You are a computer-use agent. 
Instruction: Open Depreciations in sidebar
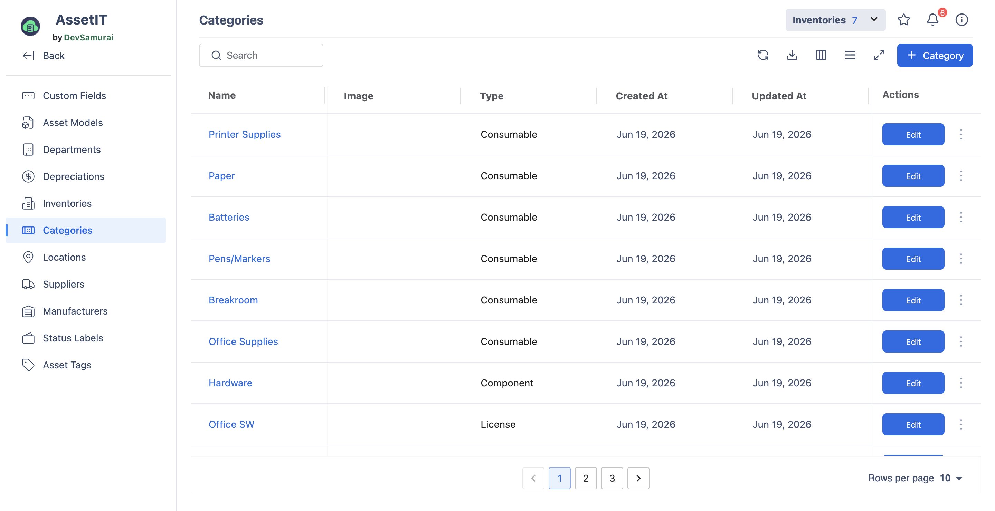86,176
